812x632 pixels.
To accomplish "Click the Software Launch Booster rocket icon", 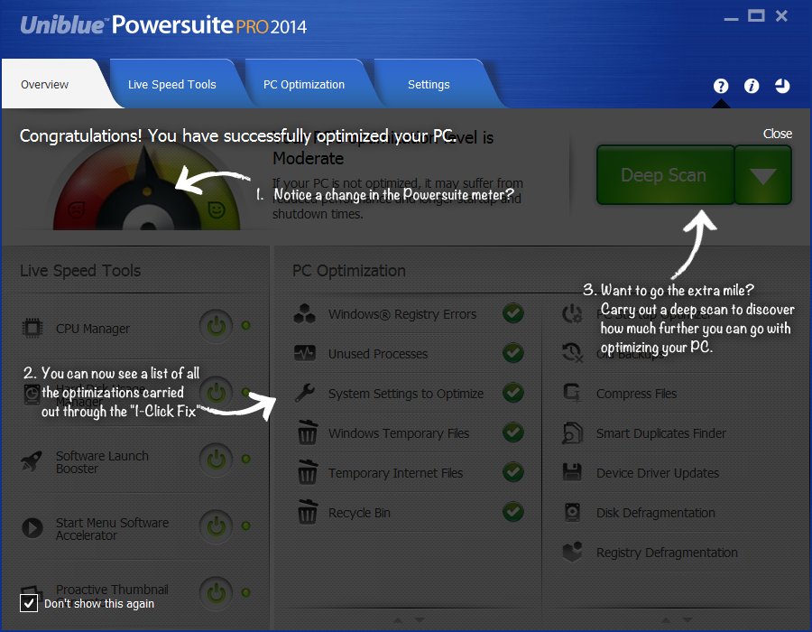I will 32,460.
